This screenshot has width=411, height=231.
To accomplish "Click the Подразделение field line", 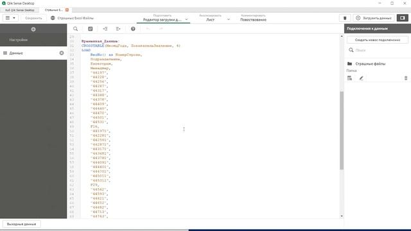I will click(105, 59).
